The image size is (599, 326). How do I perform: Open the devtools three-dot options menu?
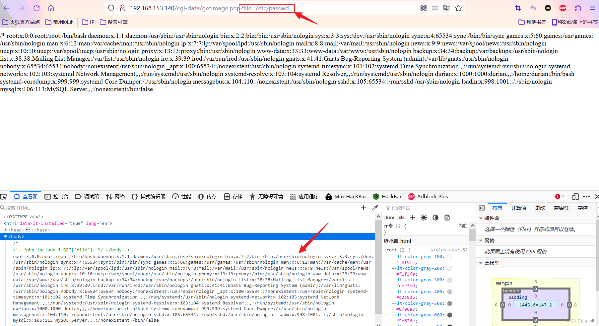coord(586,197)
